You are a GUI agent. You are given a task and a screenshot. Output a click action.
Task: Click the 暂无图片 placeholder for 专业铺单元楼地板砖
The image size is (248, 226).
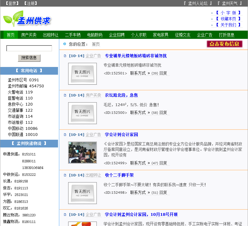(x=82, y=74)
